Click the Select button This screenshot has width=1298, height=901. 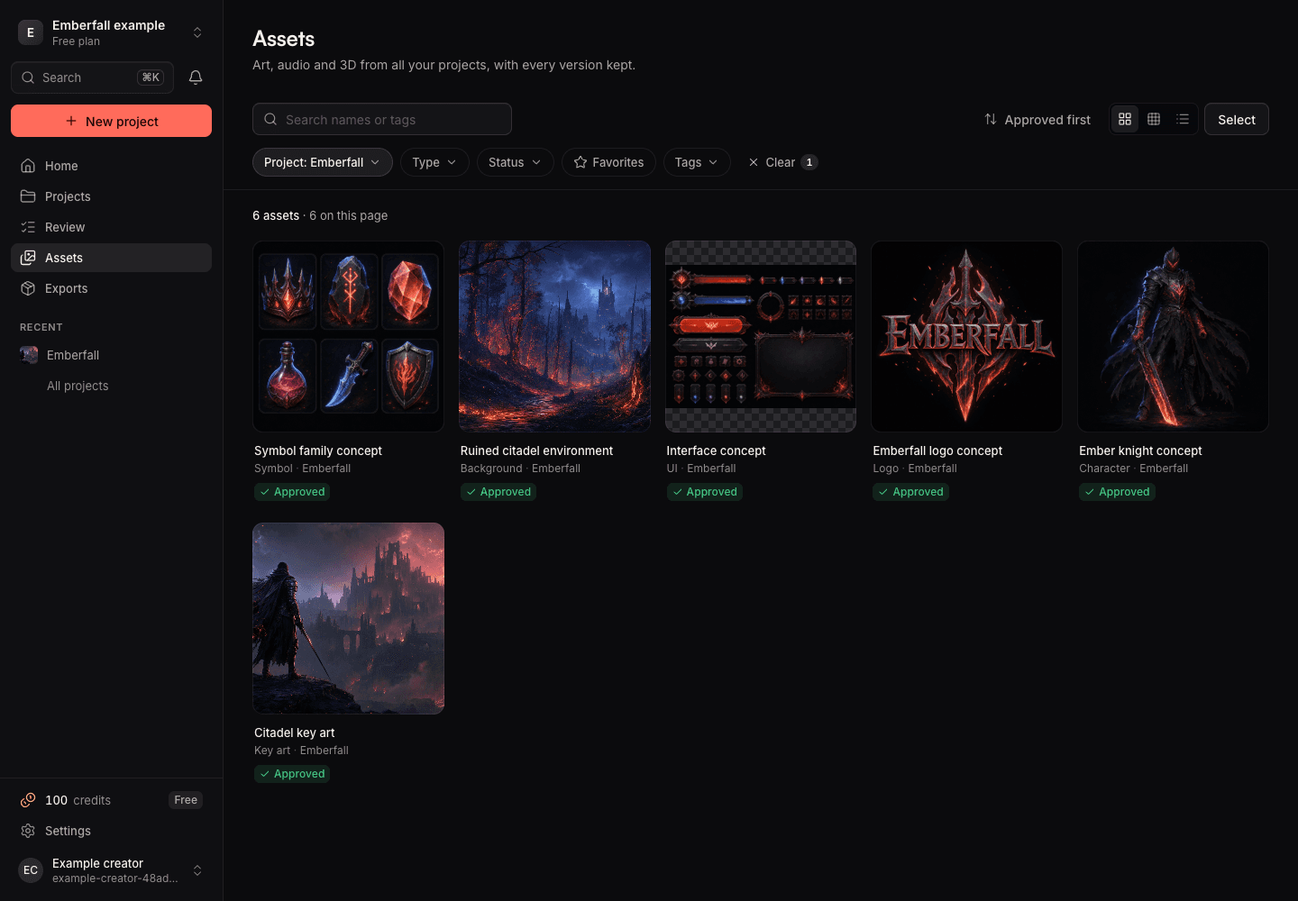[x=1237, y=119]
